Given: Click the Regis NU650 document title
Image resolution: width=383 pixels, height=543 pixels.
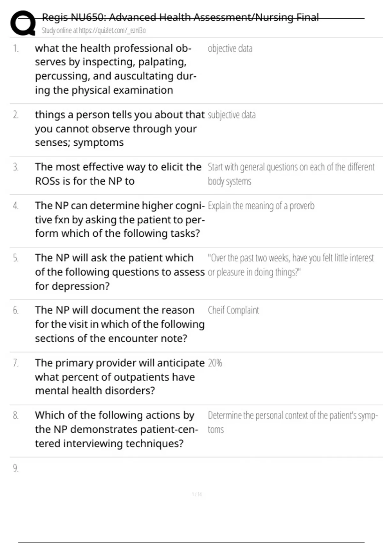Looking at the screenshot, I should click(x=180, y=17).
